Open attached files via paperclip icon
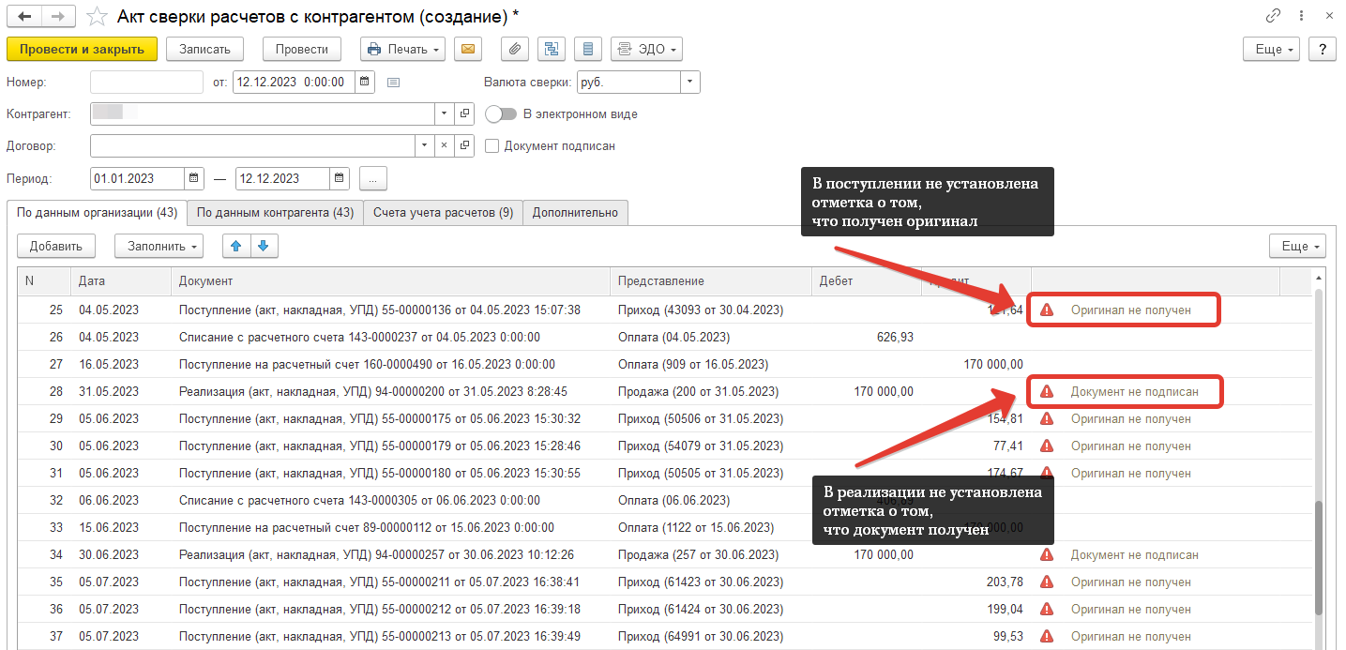The height and width of the screenshot is (650, 1346). (x=516, y=49)
